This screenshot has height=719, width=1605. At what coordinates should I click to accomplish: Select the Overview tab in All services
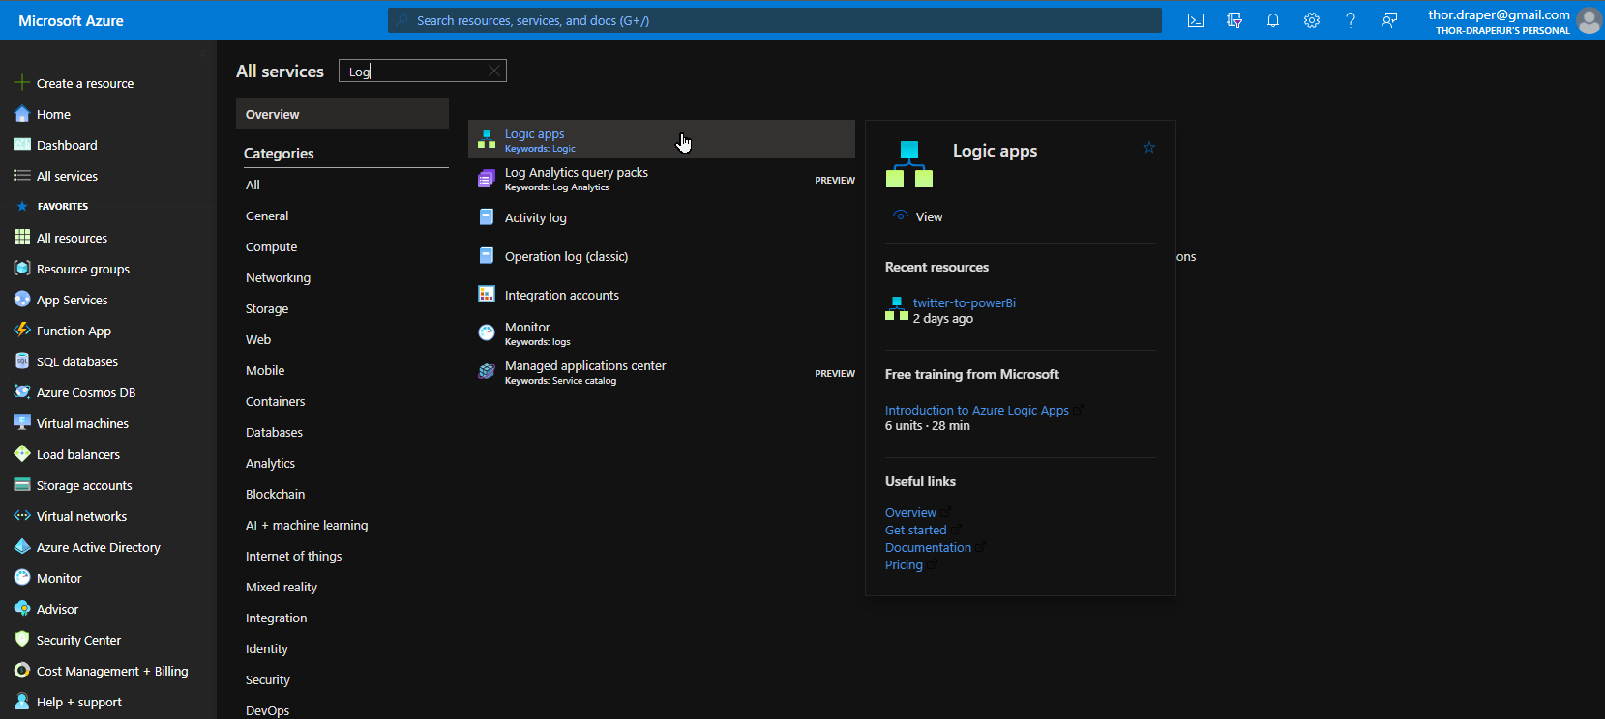click(342, 114)
